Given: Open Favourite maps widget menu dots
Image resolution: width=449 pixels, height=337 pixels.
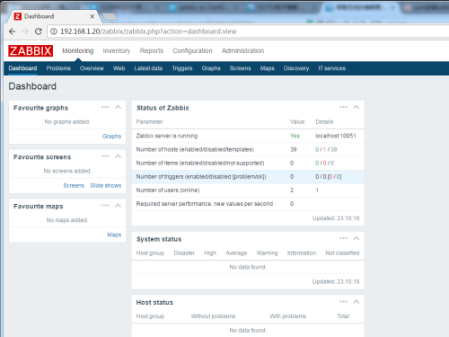Looking at the screenshot, I should pyautogui.click(x=105, y=206).
